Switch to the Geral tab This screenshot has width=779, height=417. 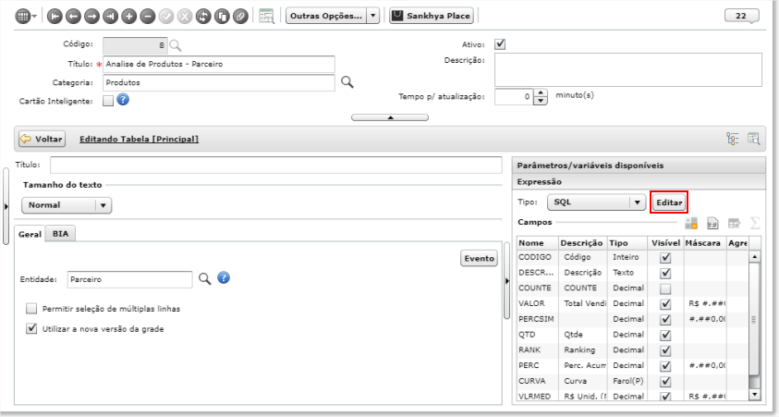tap(30, 234)
